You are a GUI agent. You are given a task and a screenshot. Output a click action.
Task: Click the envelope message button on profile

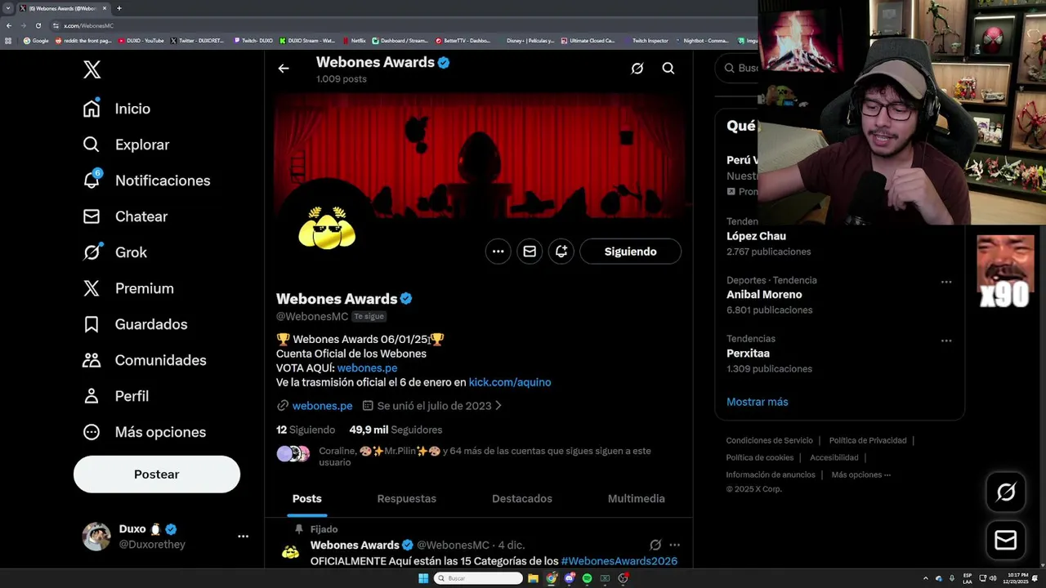point(530,252)
